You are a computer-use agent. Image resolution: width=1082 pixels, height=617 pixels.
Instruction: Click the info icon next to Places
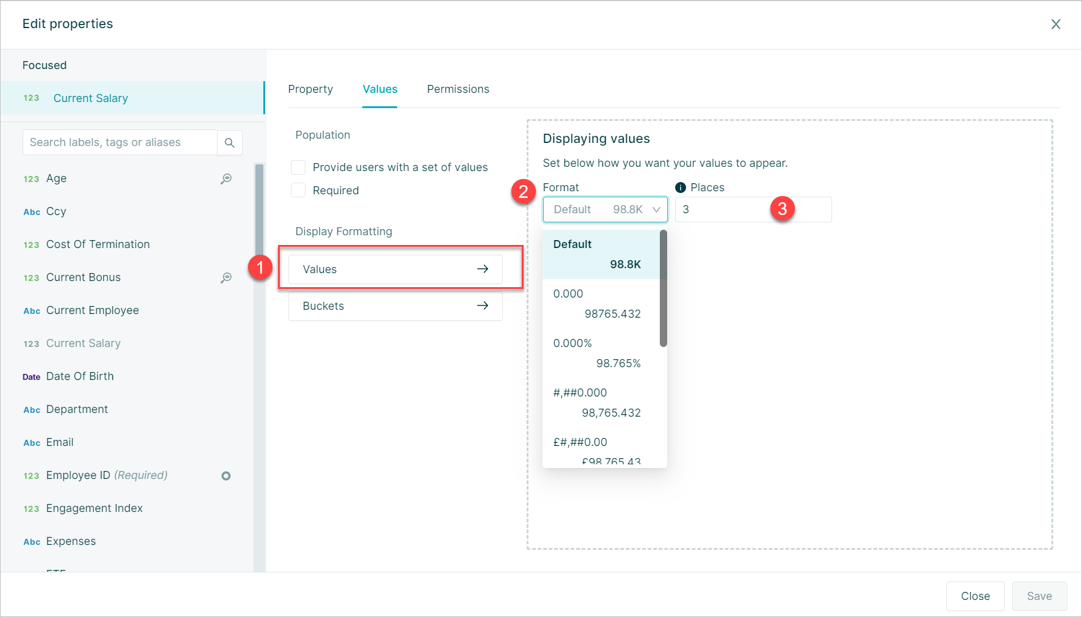click(681, 188)
